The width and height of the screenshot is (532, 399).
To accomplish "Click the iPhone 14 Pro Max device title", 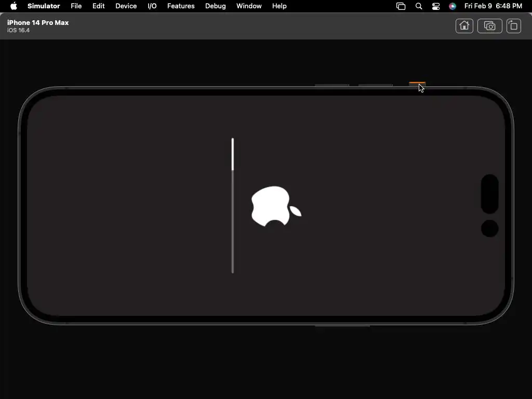I will (x=38, y=22).
